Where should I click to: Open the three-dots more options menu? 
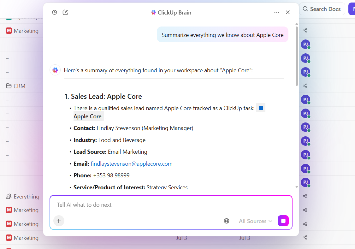click(x=277, y=12)
